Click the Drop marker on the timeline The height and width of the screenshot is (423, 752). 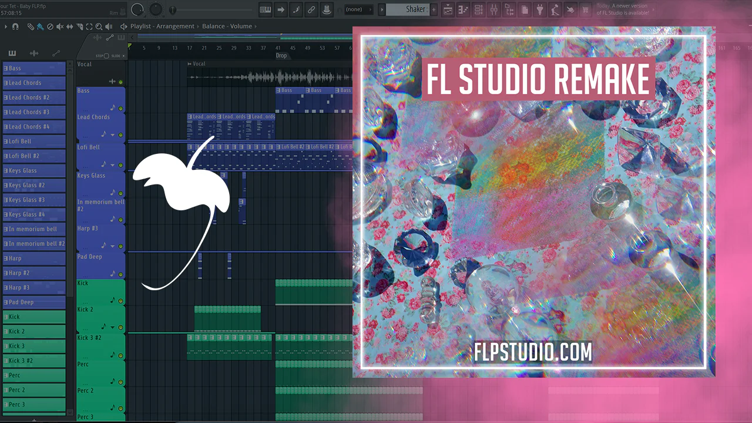(281, 56)
